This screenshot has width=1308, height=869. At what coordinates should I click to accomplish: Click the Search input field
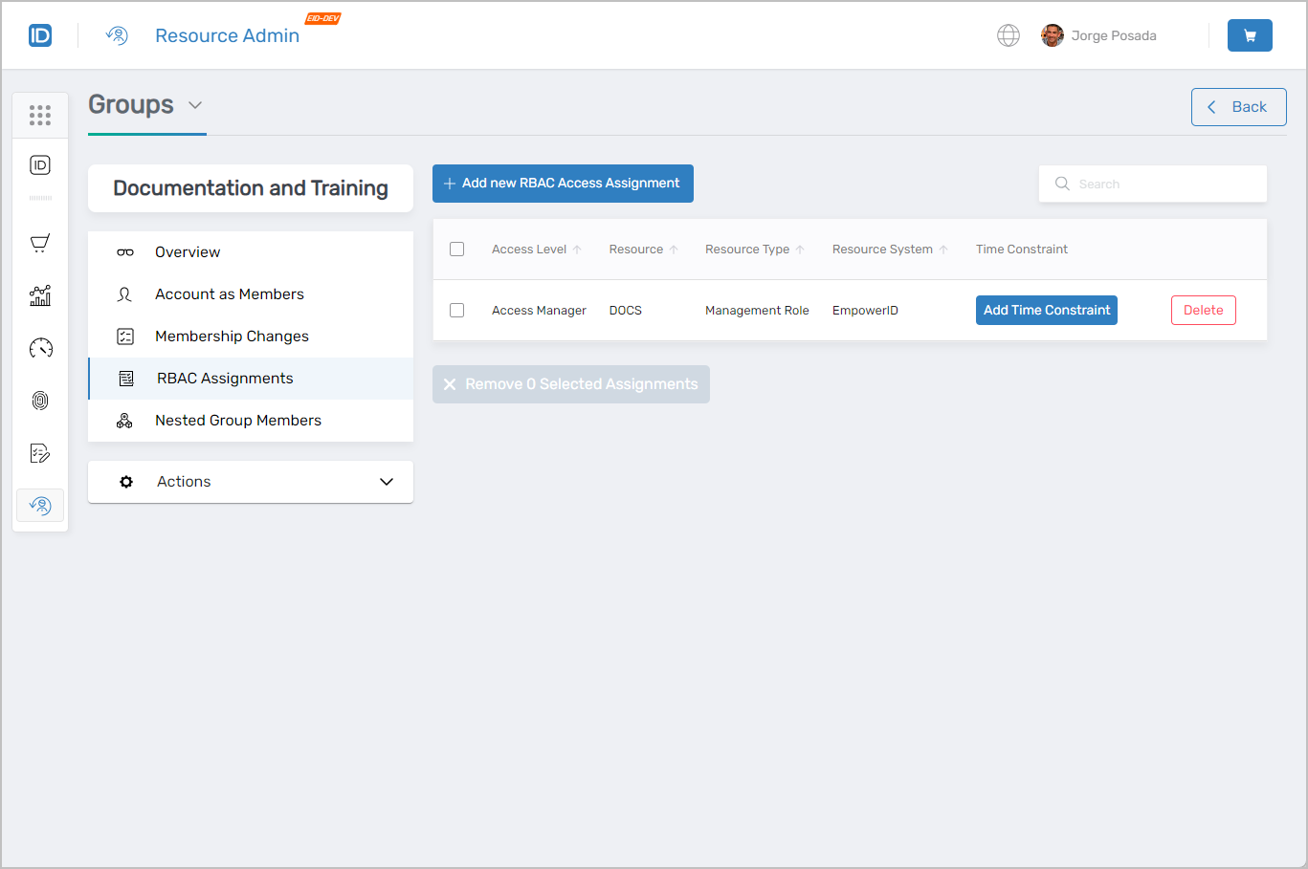click(x=1152, y=183)
